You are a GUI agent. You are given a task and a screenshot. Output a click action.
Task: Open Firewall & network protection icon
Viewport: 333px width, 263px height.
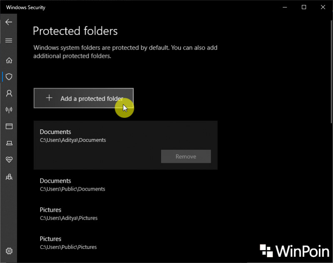tap(9, 110)
